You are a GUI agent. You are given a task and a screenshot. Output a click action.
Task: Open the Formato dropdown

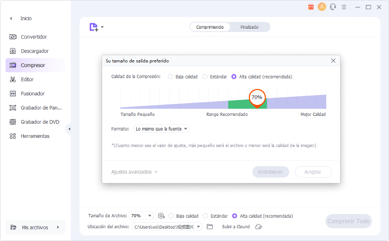161,129
